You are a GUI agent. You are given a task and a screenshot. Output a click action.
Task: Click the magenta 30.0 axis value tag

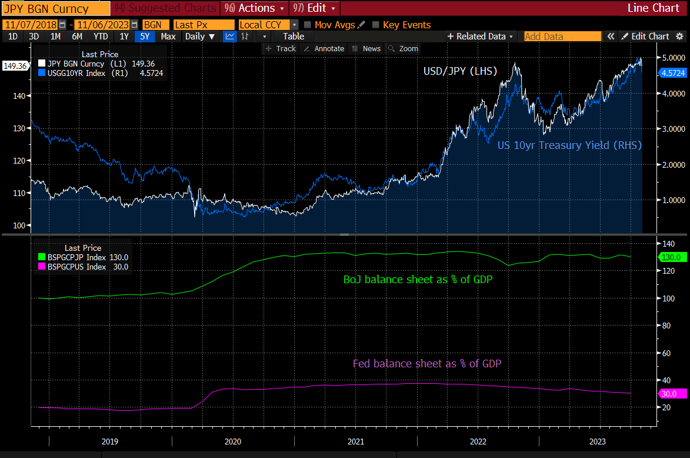(672, 394)
